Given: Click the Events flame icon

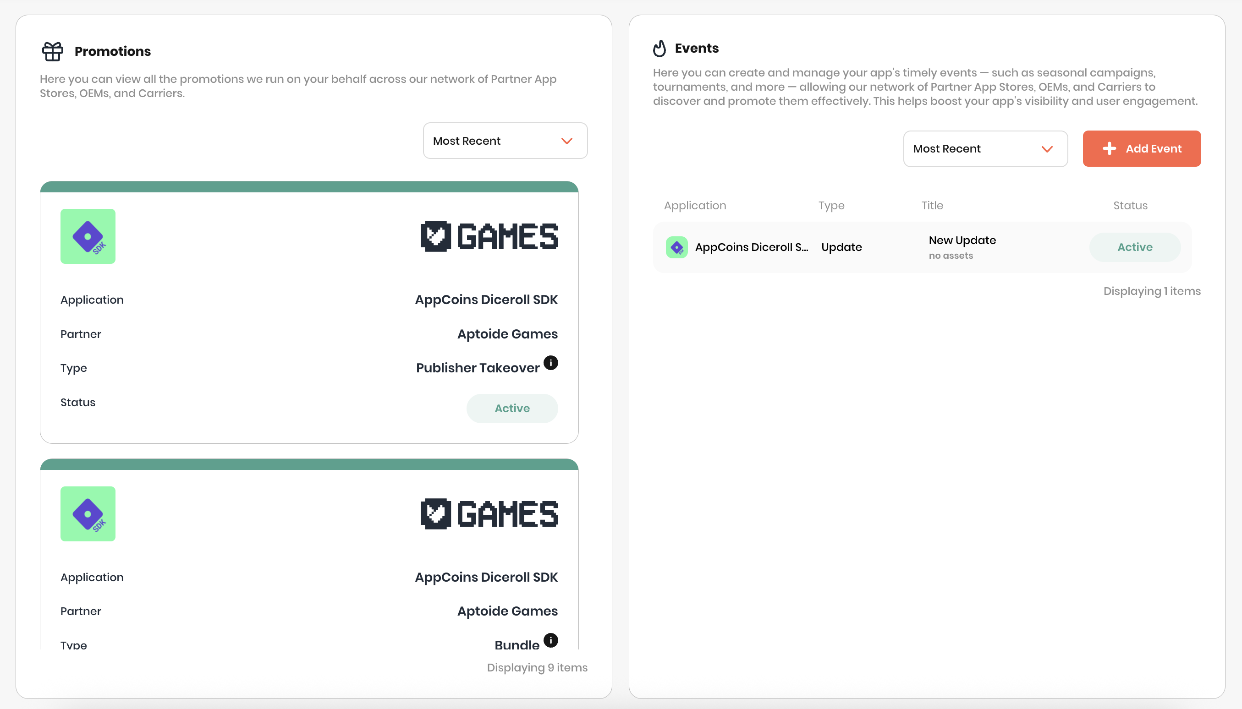Looking at the screenshot, I should point(659,48).
